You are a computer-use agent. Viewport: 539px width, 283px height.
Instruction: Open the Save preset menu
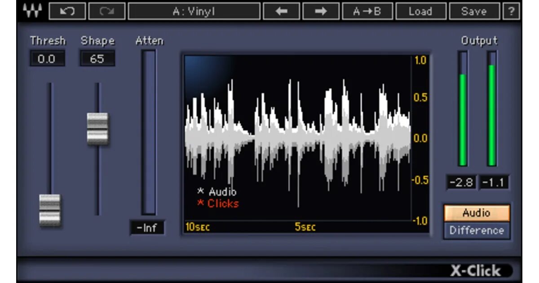474,11
